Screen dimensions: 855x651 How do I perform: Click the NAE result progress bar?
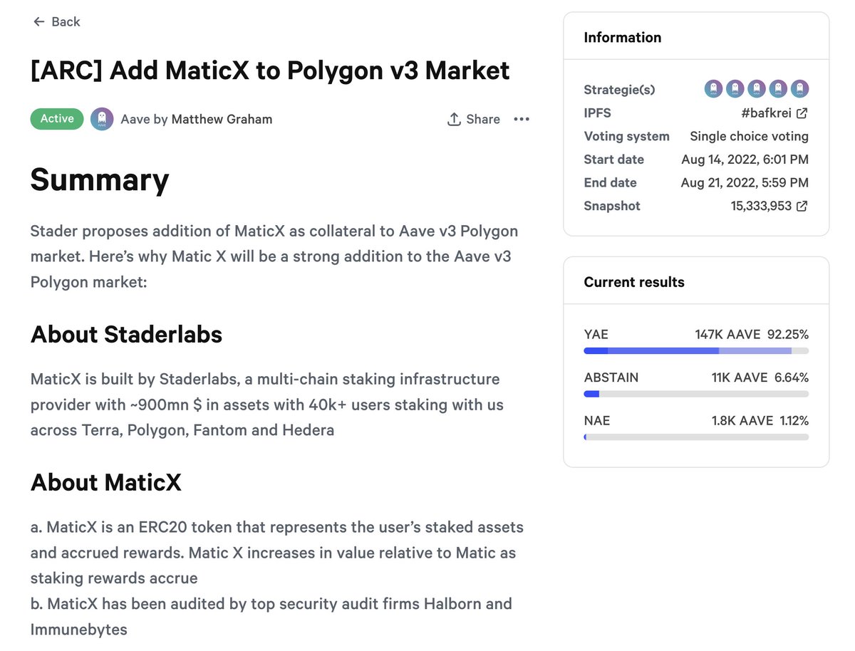point(696,437)
